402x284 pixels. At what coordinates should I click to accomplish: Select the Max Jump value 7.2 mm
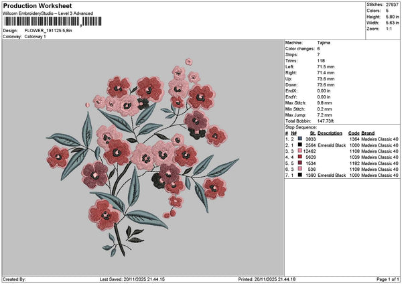324,115
